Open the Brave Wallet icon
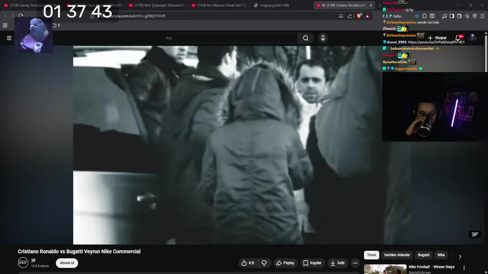The width and height of the screenshot is (488, 274). 459,16
